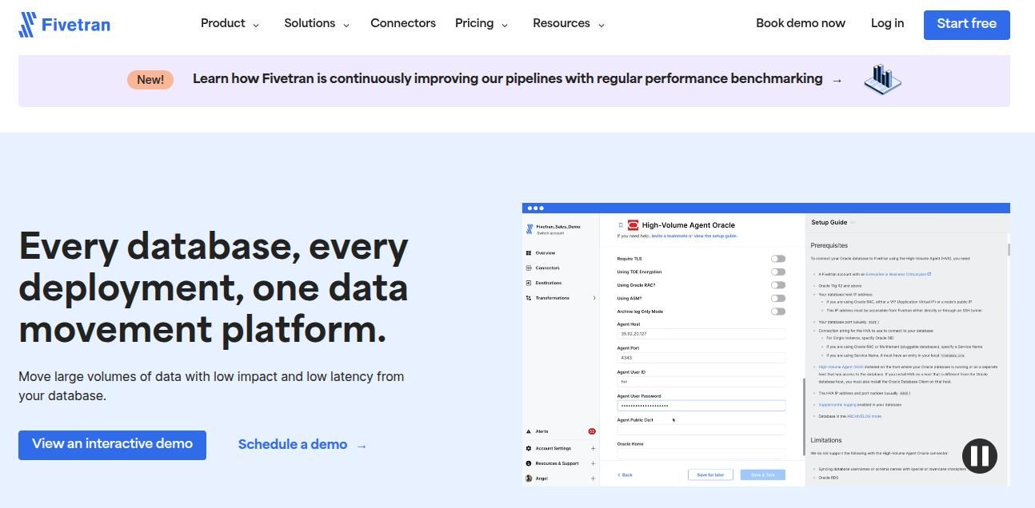Image resolution: width=1035 pixels, height=508 pixels.
Task: Click the Resources & Support info icon
Action: pos(529,463)
